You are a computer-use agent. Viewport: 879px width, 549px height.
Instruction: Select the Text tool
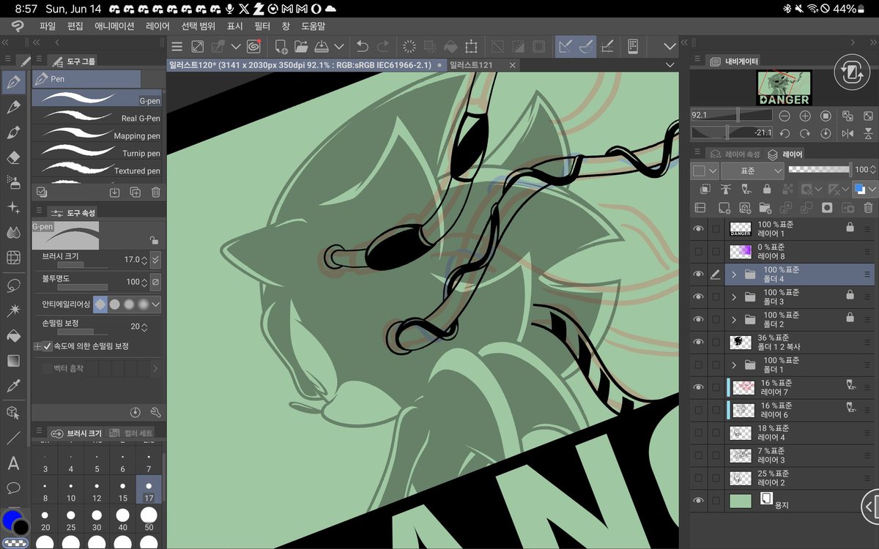click(13, 463)
